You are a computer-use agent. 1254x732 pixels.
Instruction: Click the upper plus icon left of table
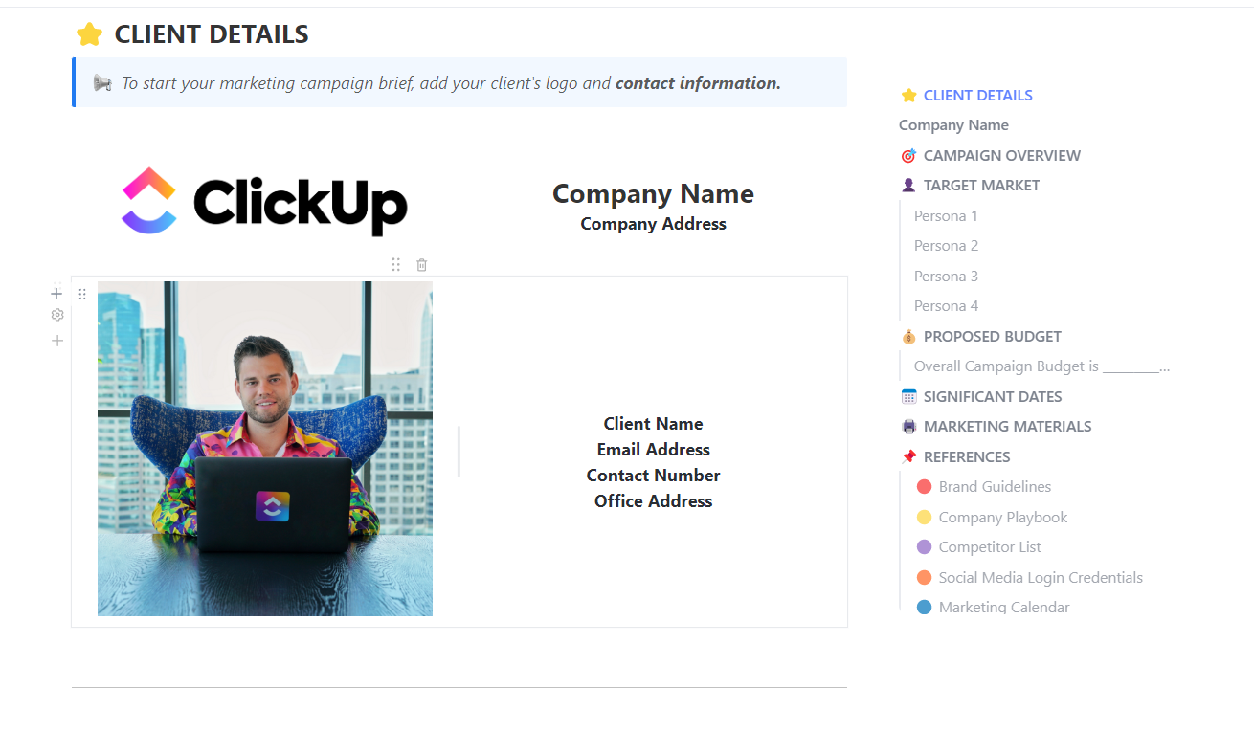click(56, 294)
